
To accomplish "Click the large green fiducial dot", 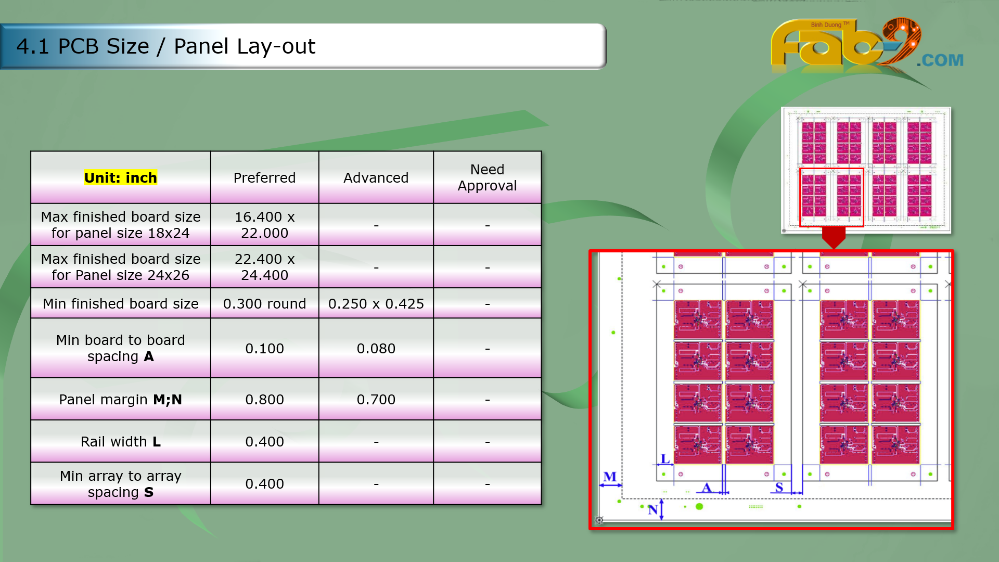I will [699, 506].
